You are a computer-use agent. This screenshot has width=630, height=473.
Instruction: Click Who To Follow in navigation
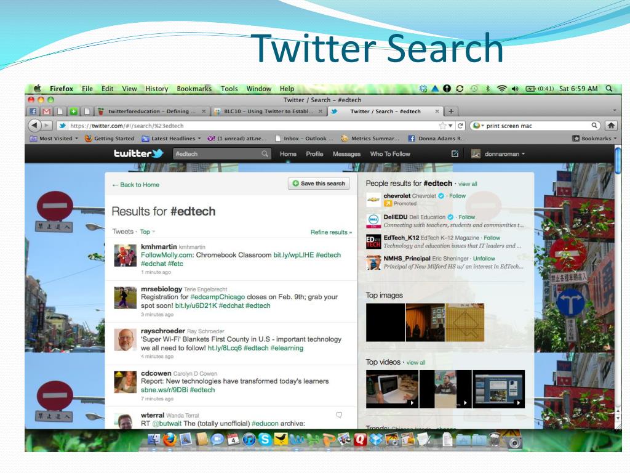[390, 153]
